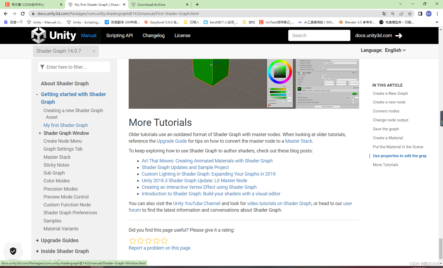Switch to the Manual tab
This screenshot has height=268, width=443.
point(89,36)
